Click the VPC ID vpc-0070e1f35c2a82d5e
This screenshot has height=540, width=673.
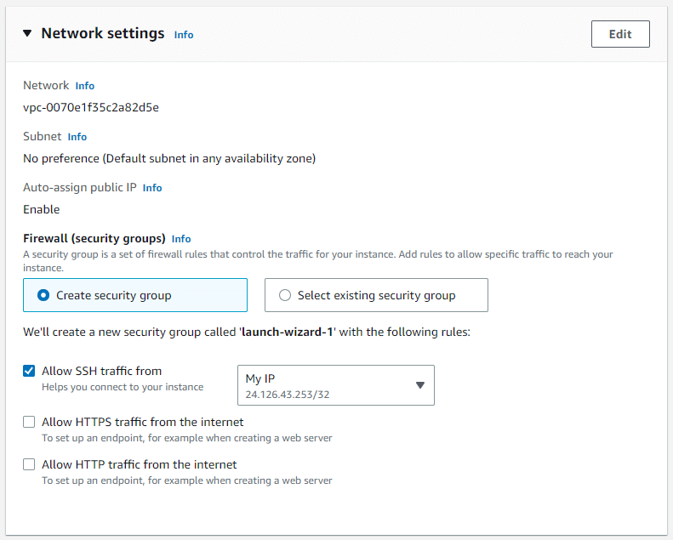click(x=91, y=107)
